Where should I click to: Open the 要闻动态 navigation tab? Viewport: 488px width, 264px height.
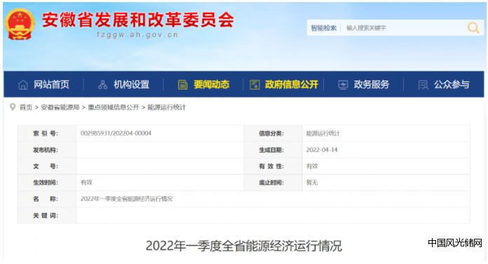(211, 85)
